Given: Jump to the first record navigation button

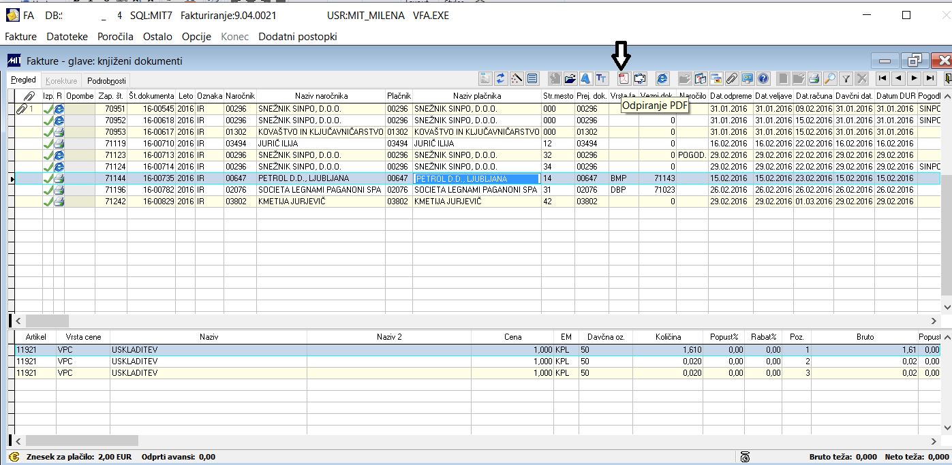Looking at the screenshot, I should coord(882,78).
